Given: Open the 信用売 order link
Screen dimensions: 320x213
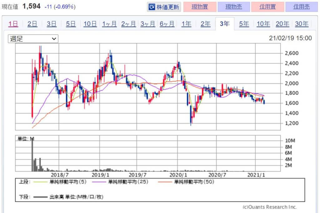Looking at the screenshot, I should (302, 7).
